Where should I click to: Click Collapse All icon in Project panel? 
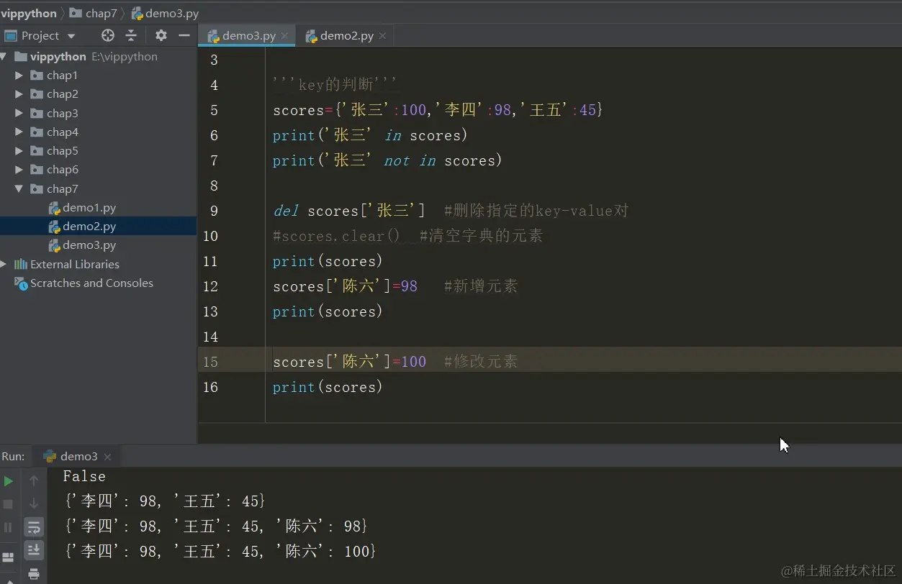[131, 35]
